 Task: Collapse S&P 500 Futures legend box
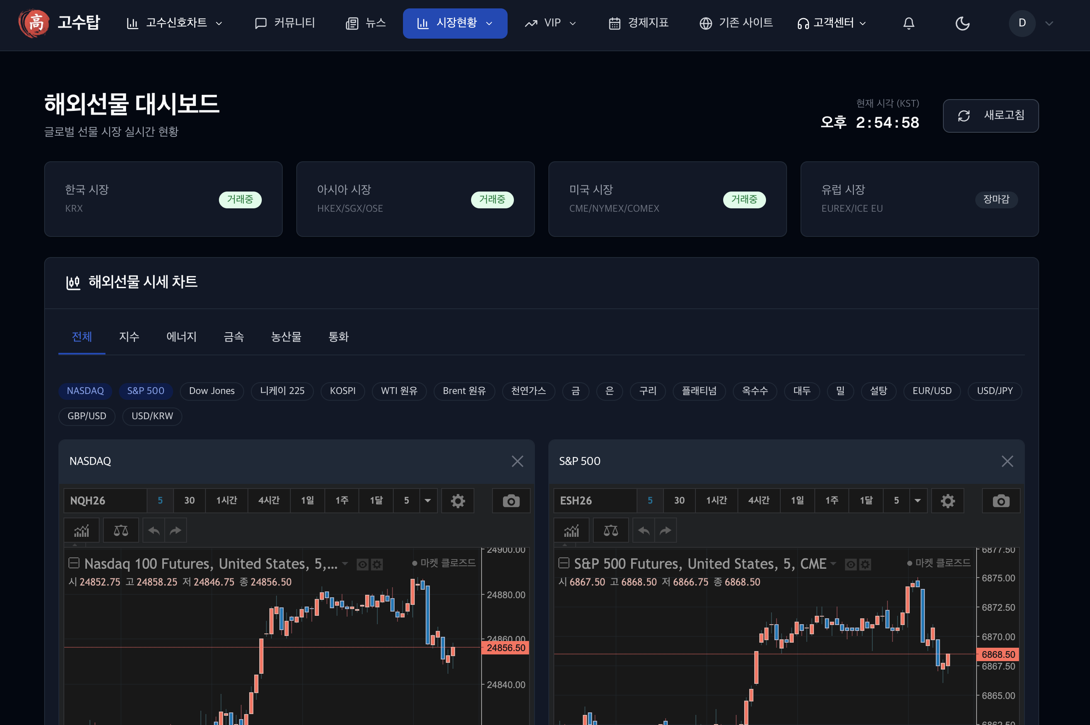click(x=563, y=563)
